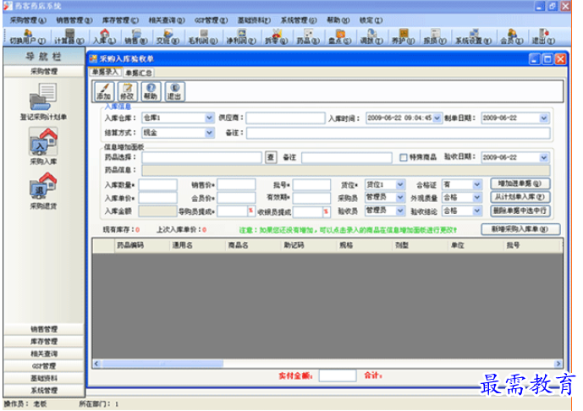
Task: Open the GSP管理 menu
Action: [x=211, y=20]
